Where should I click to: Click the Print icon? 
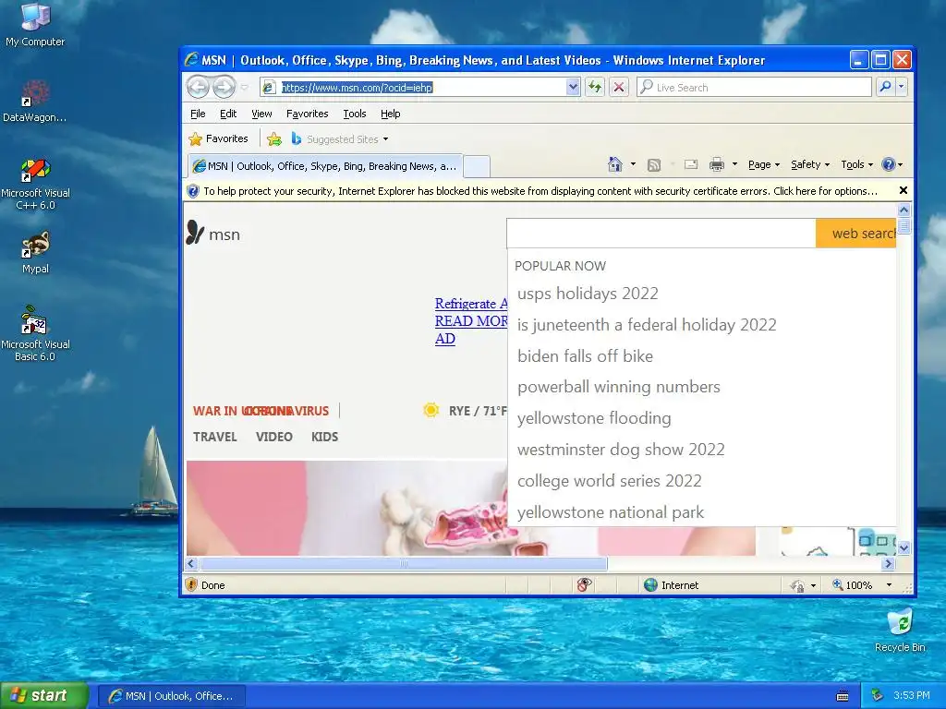pos(717,164)
